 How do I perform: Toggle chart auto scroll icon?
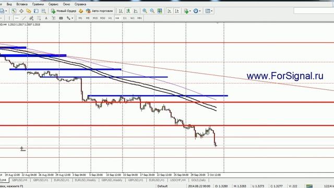(169, 11)
